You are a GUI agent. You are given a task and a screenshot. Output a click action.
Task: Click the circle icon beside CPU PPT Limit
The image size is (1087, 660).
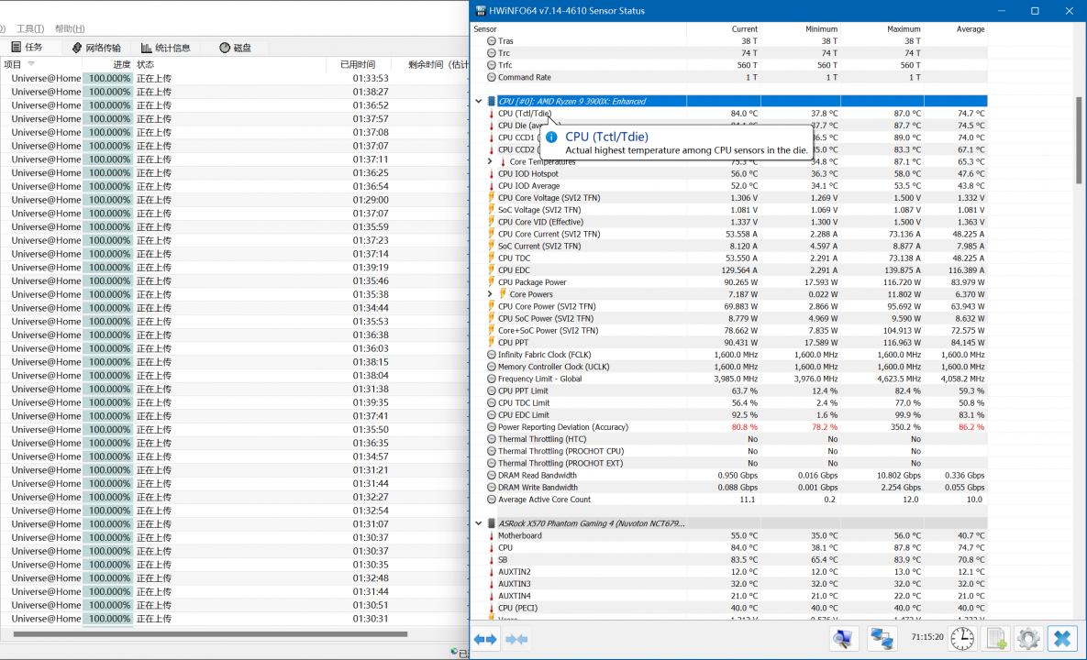coord(492,390)
